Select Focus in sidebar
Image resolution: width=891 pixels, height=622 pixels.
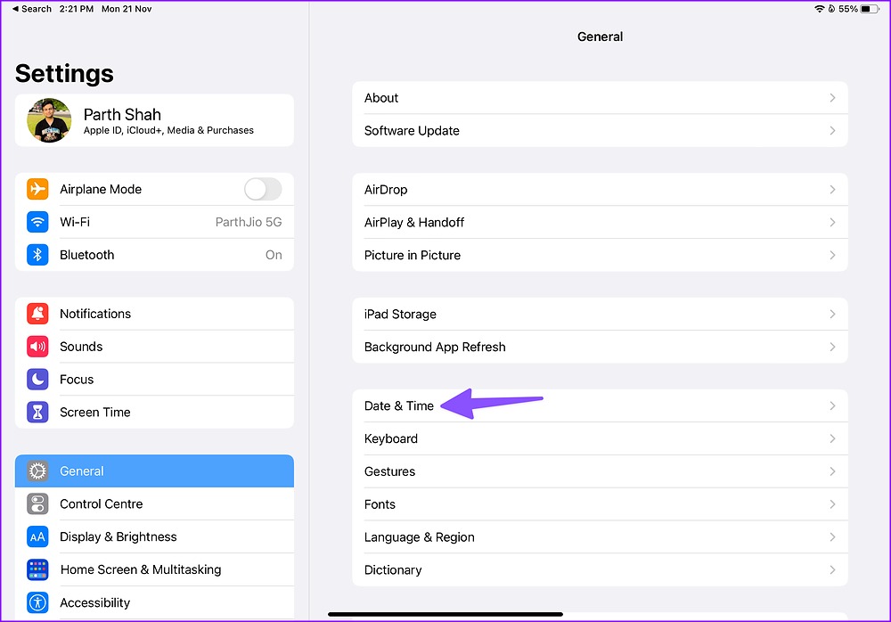click(x=154, y=380)
